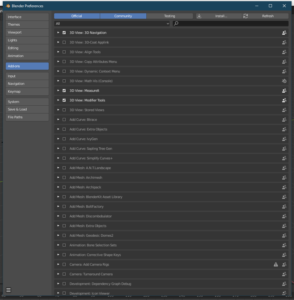Refresh the add-ons list
This screenshot has width=294, height=300.
coord(266,16)
